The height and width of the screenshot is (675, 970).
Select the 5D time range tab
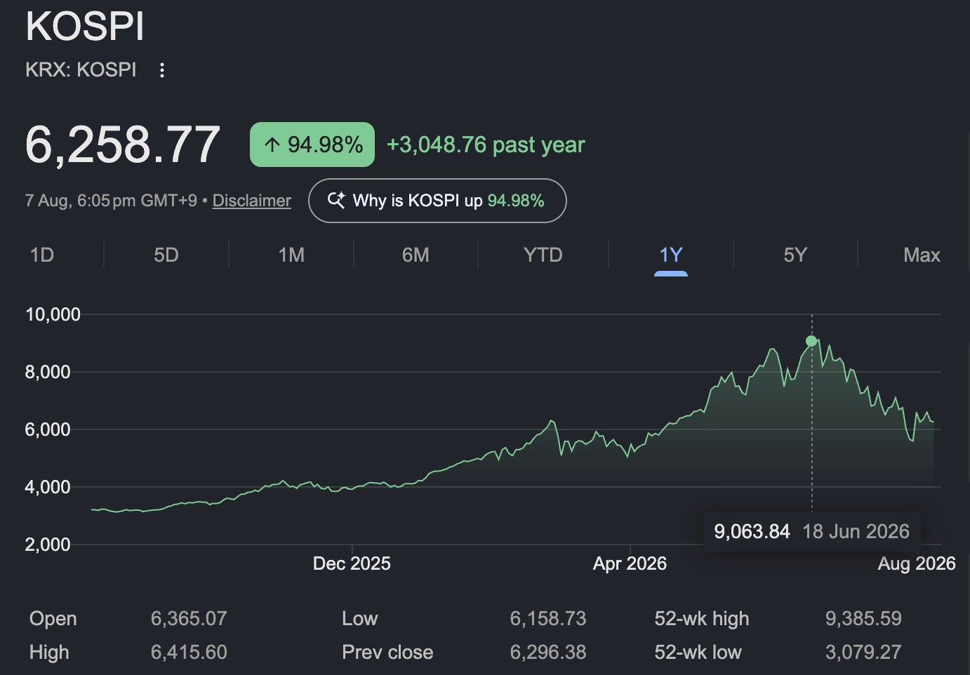pos(166,255)
